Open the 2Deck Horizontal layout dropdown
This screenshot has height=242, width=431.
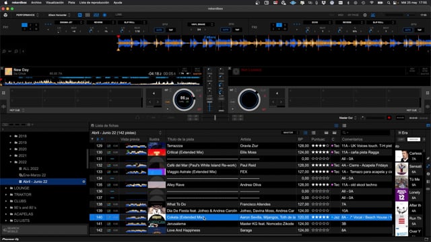(x=59, y=15)
